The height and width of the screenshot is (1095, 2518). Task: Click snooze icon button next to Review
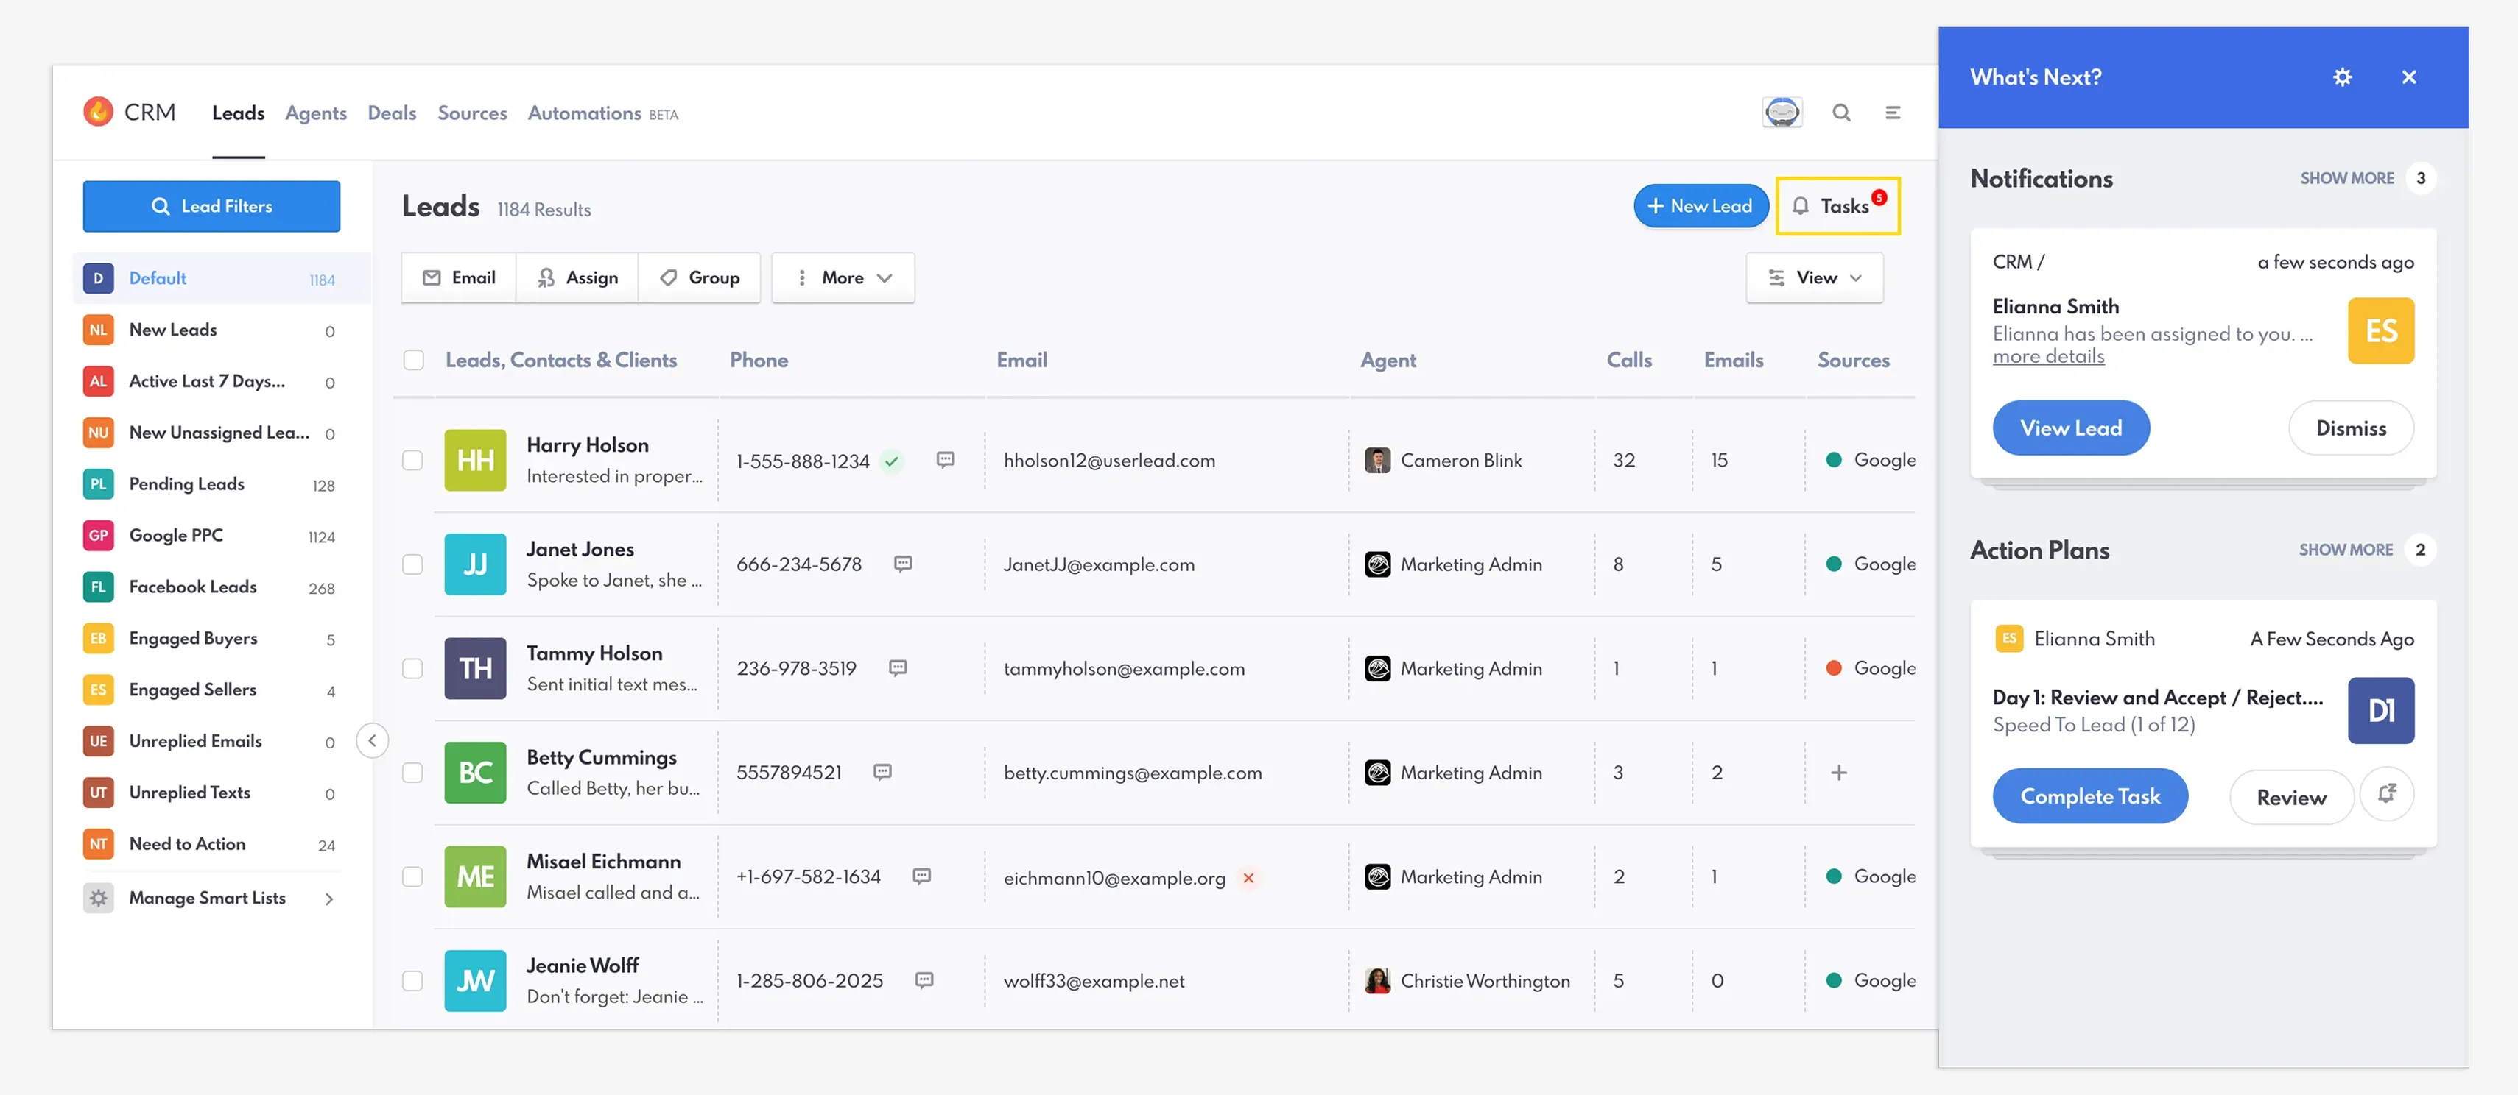2386,795
